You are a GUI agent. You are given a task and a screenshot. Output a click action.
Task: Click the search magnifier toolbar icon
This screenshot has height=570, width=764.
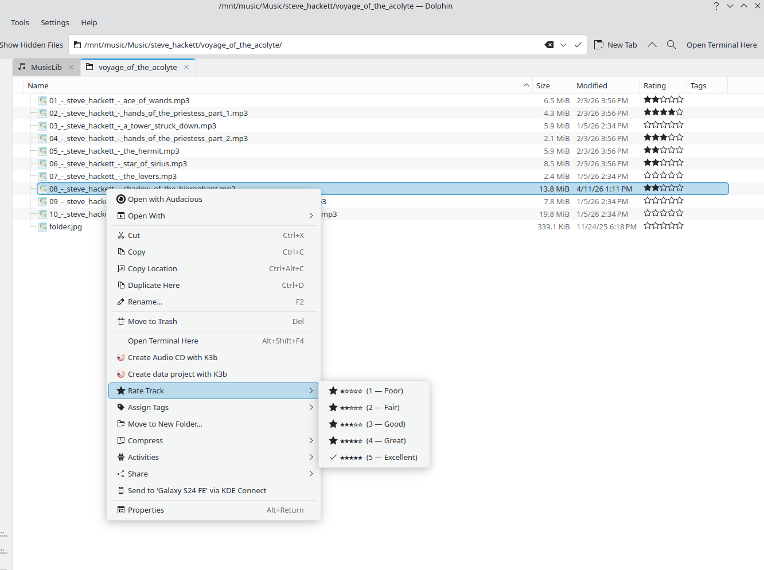click(672, 45)
